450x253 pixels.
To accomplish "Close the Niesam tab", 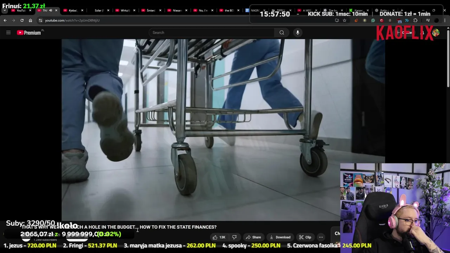I will click(186, 11).
